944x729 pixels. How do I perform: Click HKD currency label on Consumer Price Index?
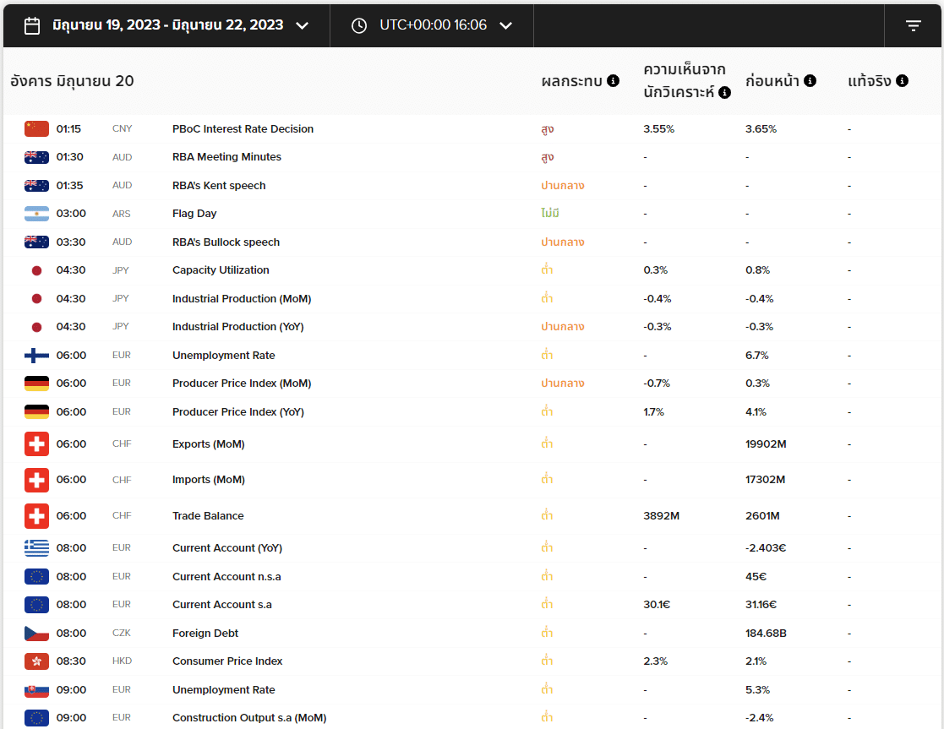pos(123,661)
